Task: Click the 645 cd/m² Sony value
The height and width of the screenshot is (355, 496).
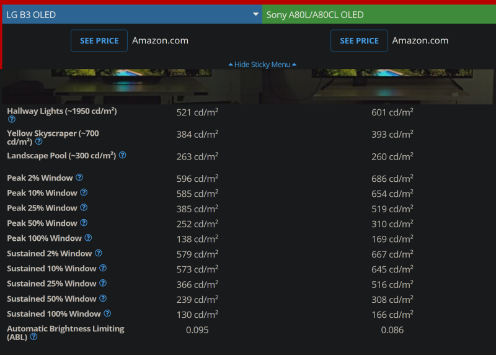Action: click(392, 269)
